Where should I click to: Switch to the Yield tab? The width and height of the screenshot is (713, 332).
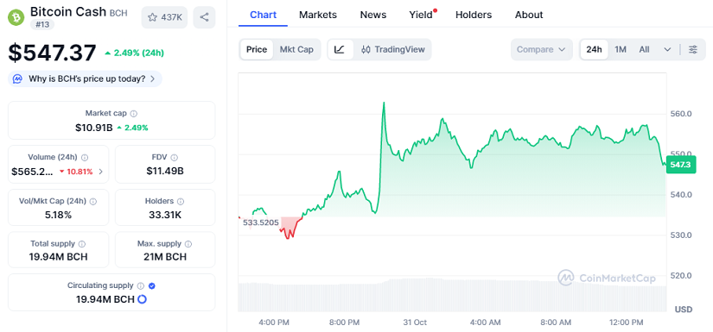[421, 15]
